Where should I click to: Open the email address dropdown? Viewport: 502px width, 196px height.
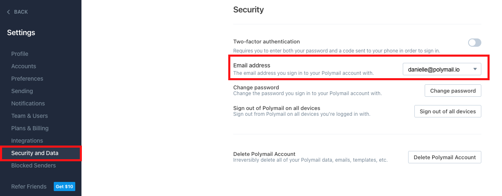(x=442, y=69)
